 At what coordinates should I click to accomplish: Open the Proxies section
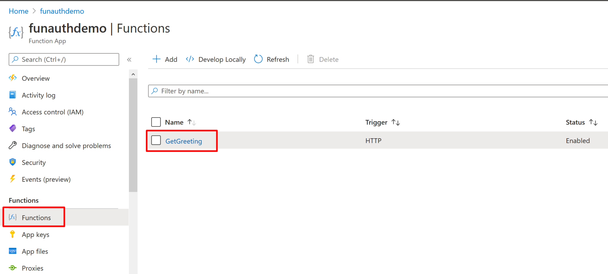click(x=33, y=268)
